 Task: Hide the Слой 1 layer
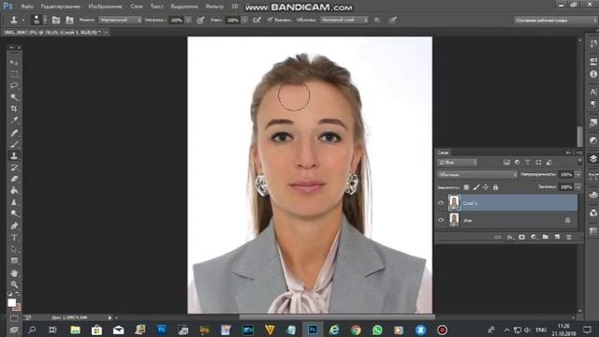pos(441,203)
